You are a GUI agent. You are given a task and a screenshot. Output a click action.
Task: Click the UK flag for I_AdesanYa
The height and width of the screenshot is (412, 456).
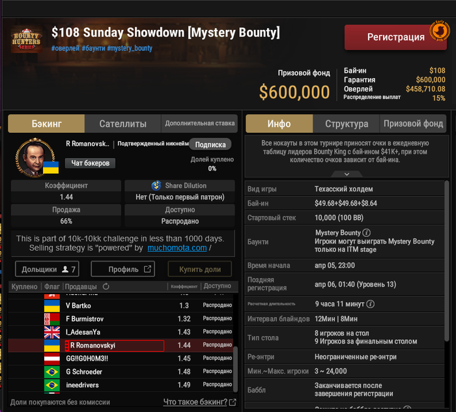coord(51,332)
